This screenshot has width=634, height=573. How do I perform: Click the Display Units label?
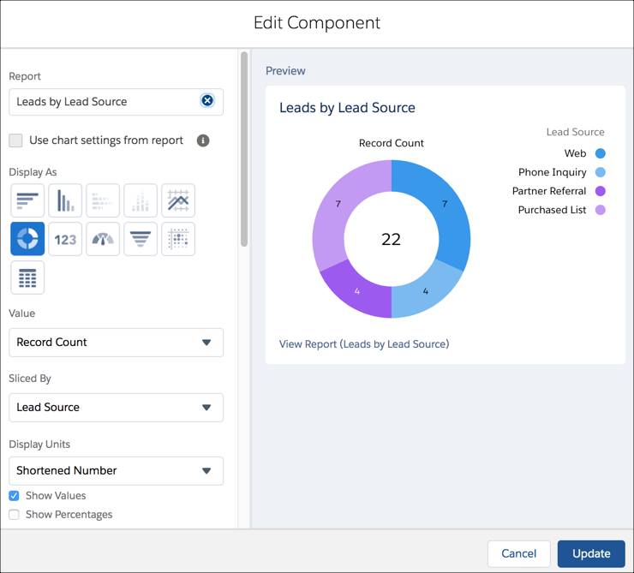click(x=39, y=444)
